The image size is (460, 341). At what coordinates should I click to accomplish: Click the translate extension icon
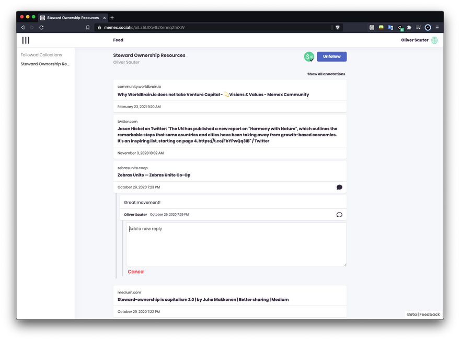pyautogui.click(x=390, y=27)
